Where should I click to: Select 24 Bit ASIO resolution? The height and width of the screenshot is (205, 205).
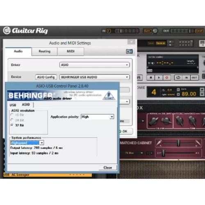point(17,120)
